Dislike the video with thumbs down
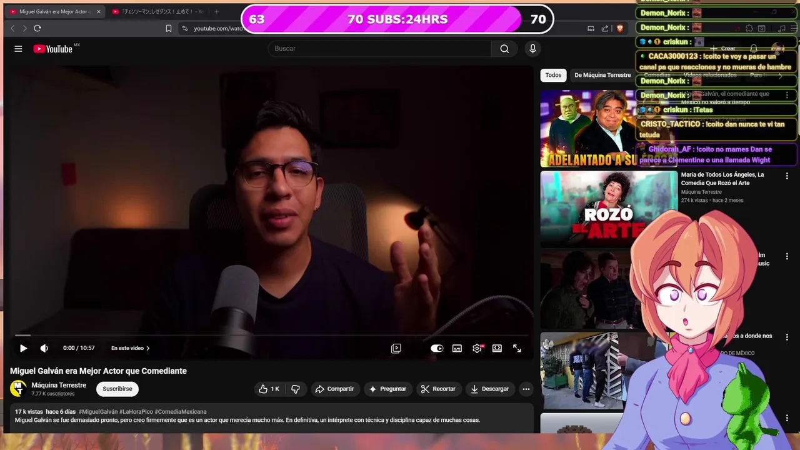This screenshot has height=450, width=800. tap(296, 389)
